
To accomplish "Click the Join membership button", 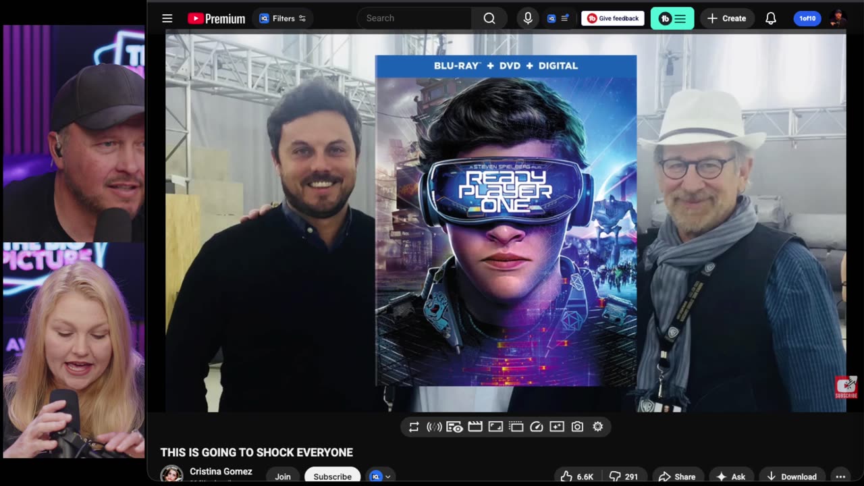I will [x=283, y=476].
